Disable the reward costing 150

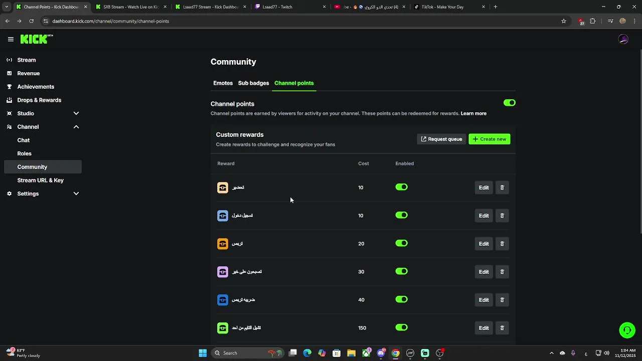coord(401,327)
